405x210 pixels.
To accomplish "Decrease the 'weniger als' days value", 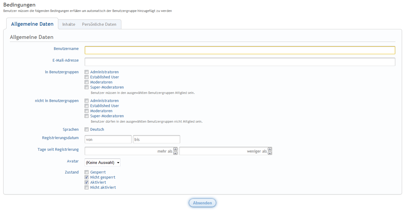I will 270,153.
